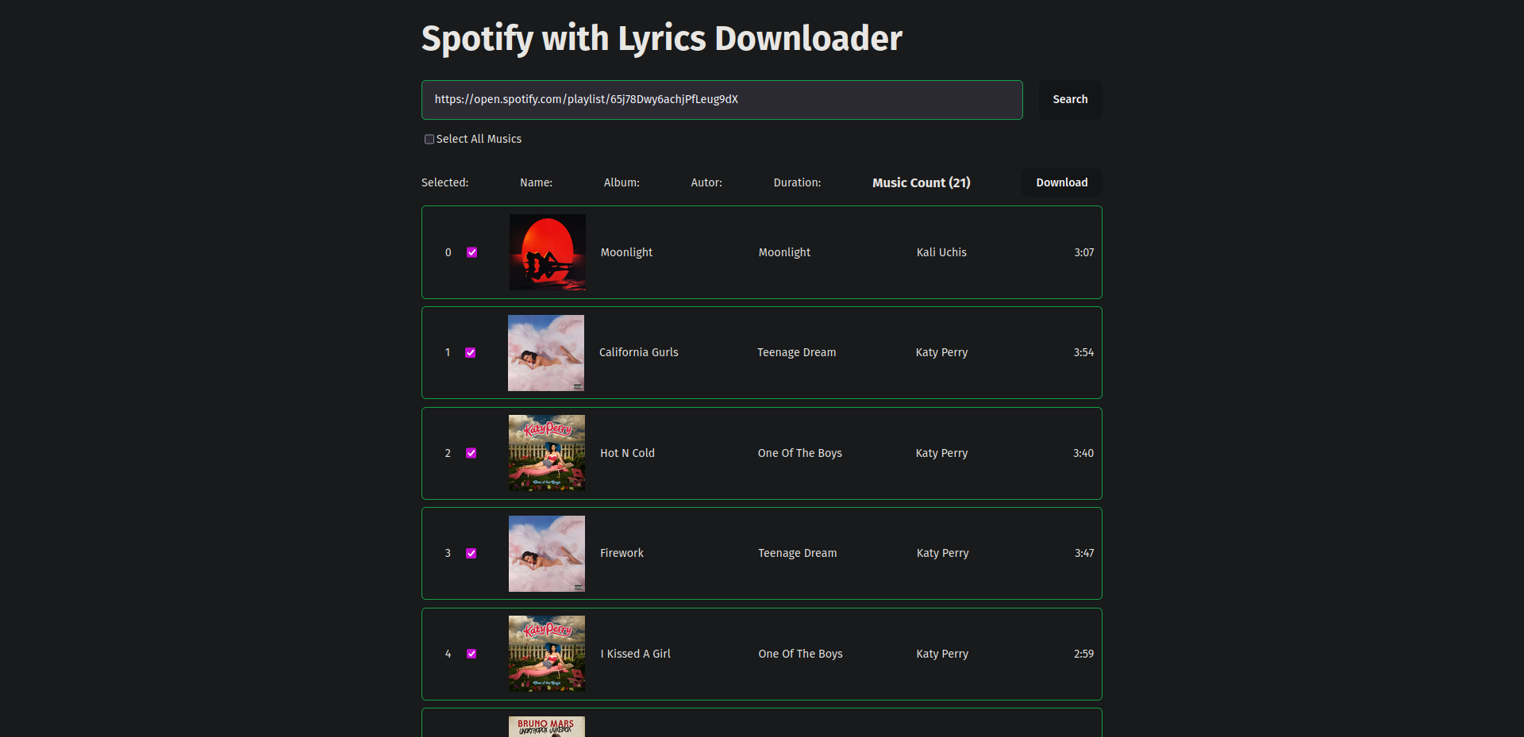Click the Hot N Cold song title
The width and height of the screenshot is (1524, 737).
(x=627, y=453)
